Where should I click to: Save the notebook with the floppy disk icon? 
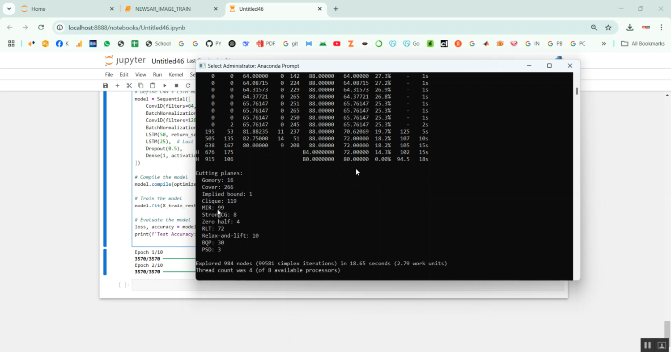(106, 85)
